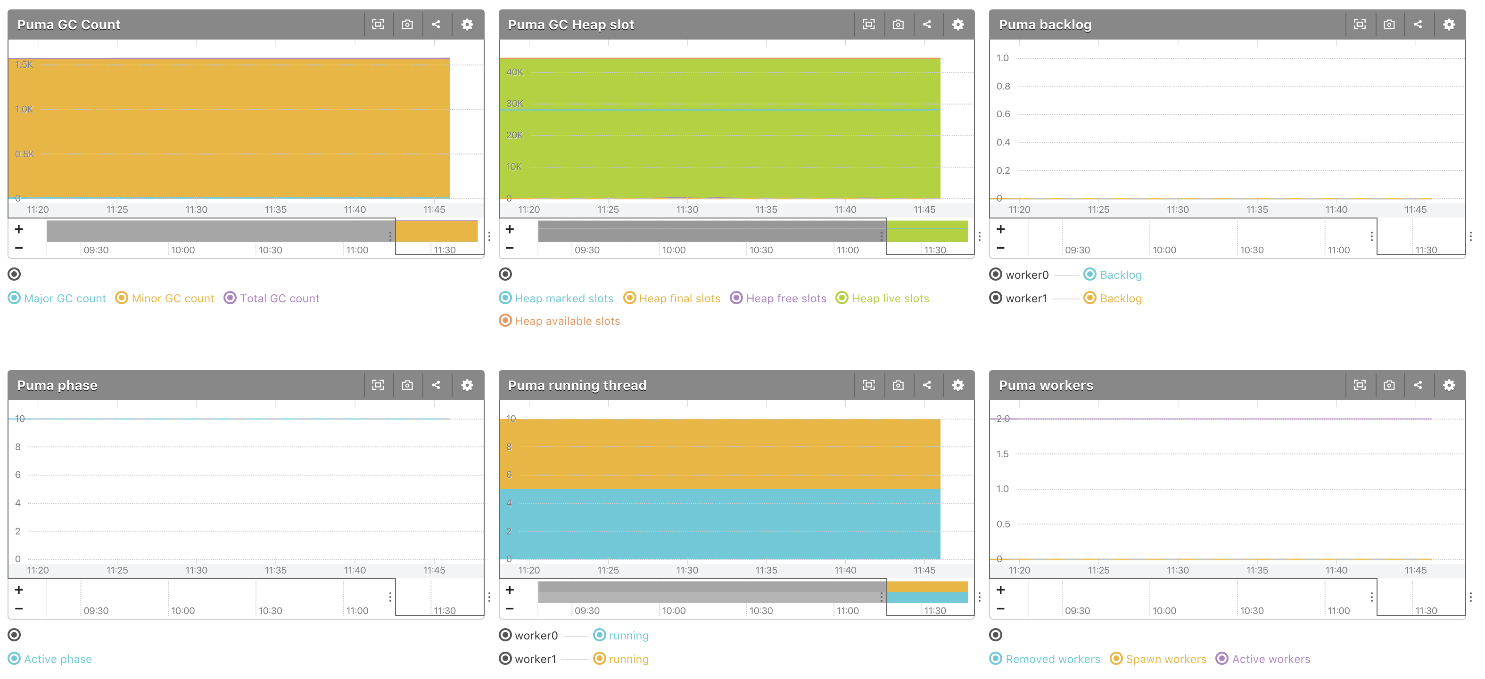Expand Puma running thread to fullscreen
The width and height of the screenshot is (1485, 679).
tap(868, 385)
